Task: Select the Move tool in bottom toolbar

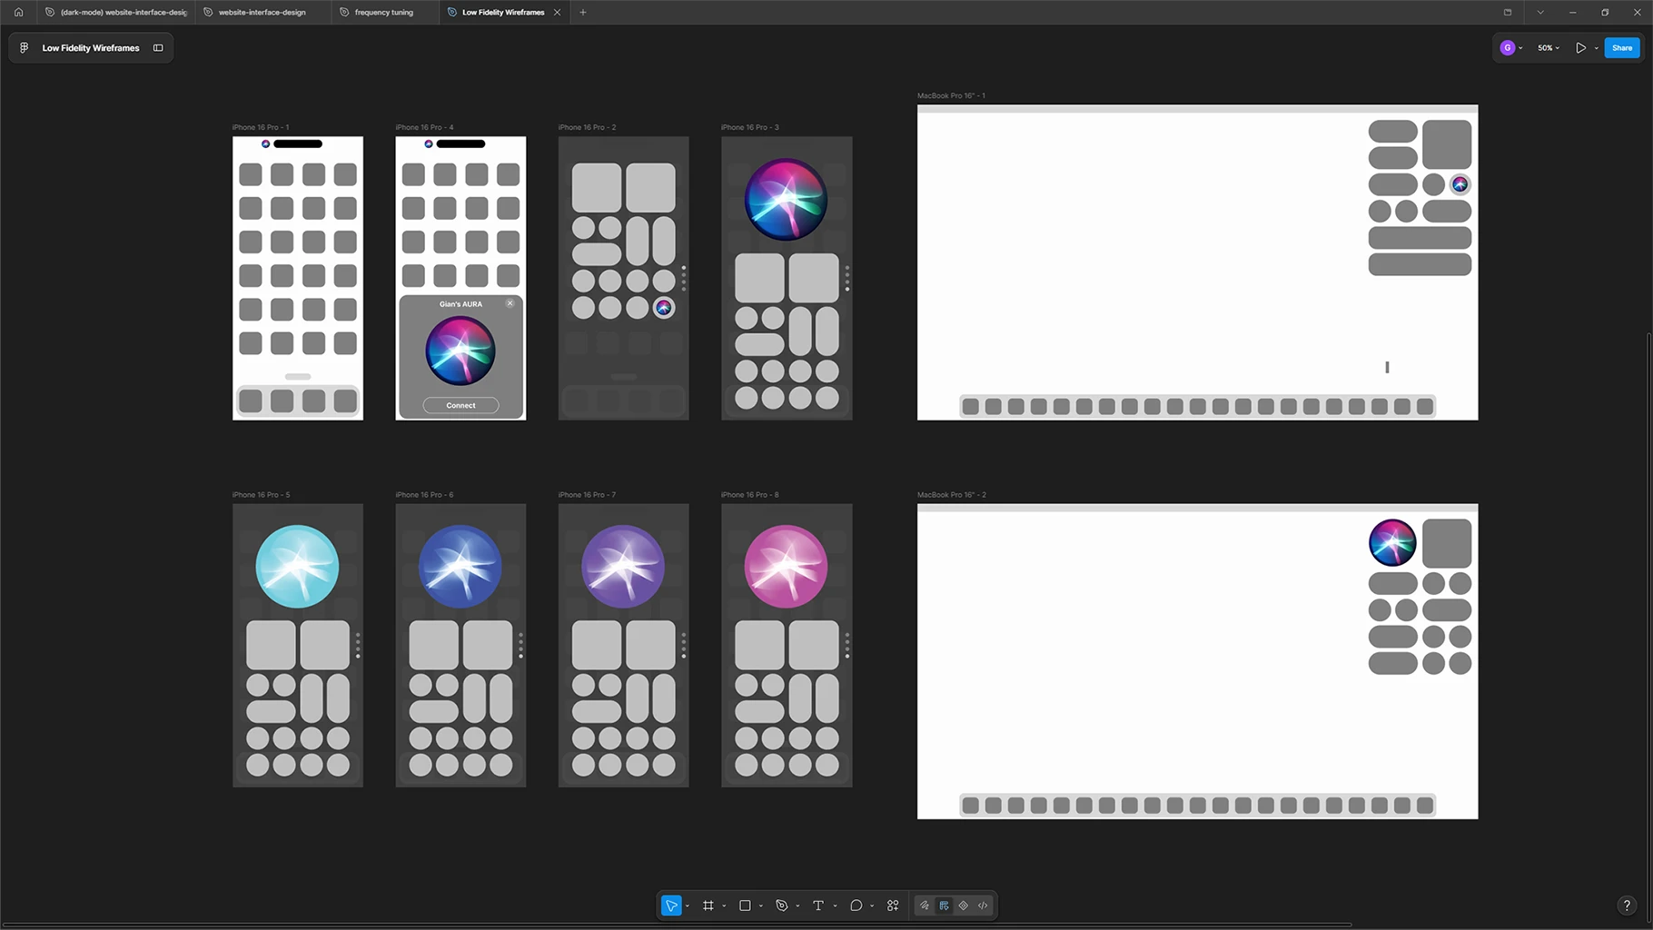Action: (x=671, y=905)
